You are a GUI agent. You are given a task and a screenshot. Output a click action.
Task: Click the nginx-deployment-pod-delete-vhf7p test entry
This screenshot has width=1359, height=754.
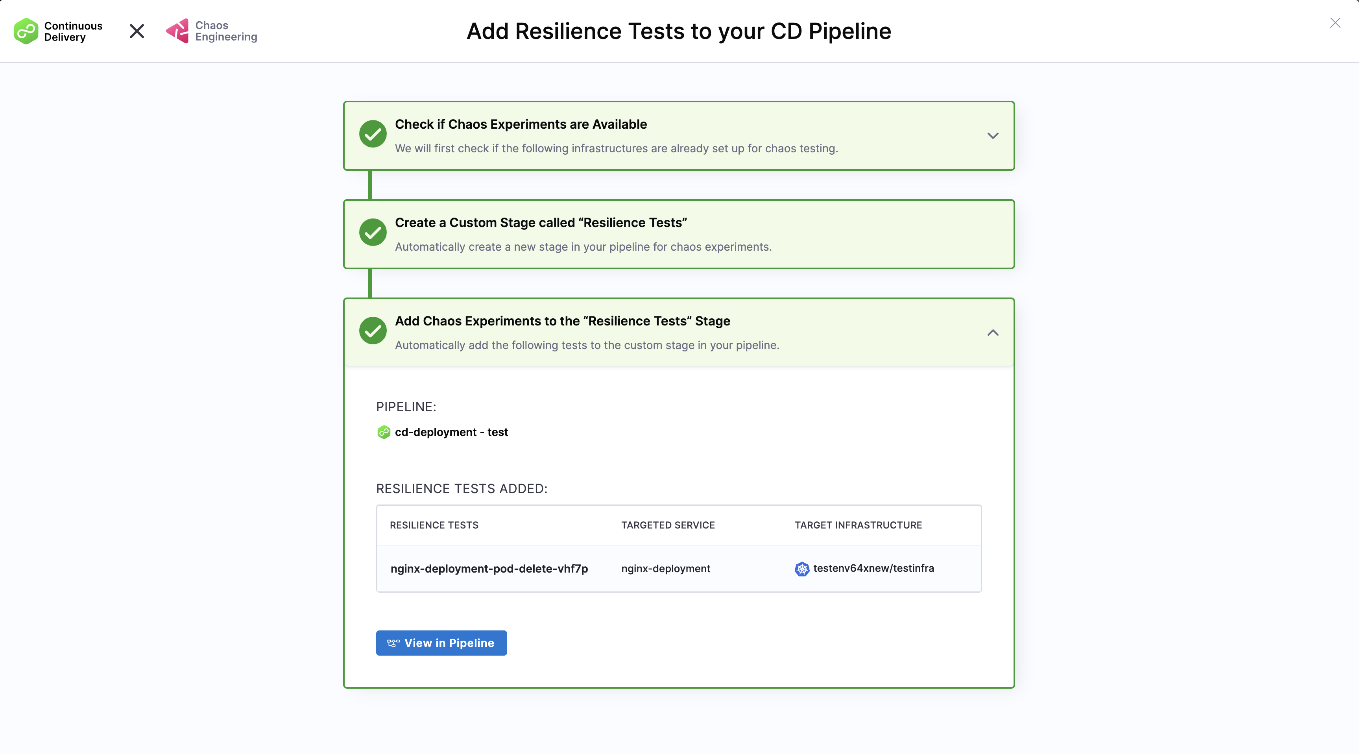click(489, 568)
